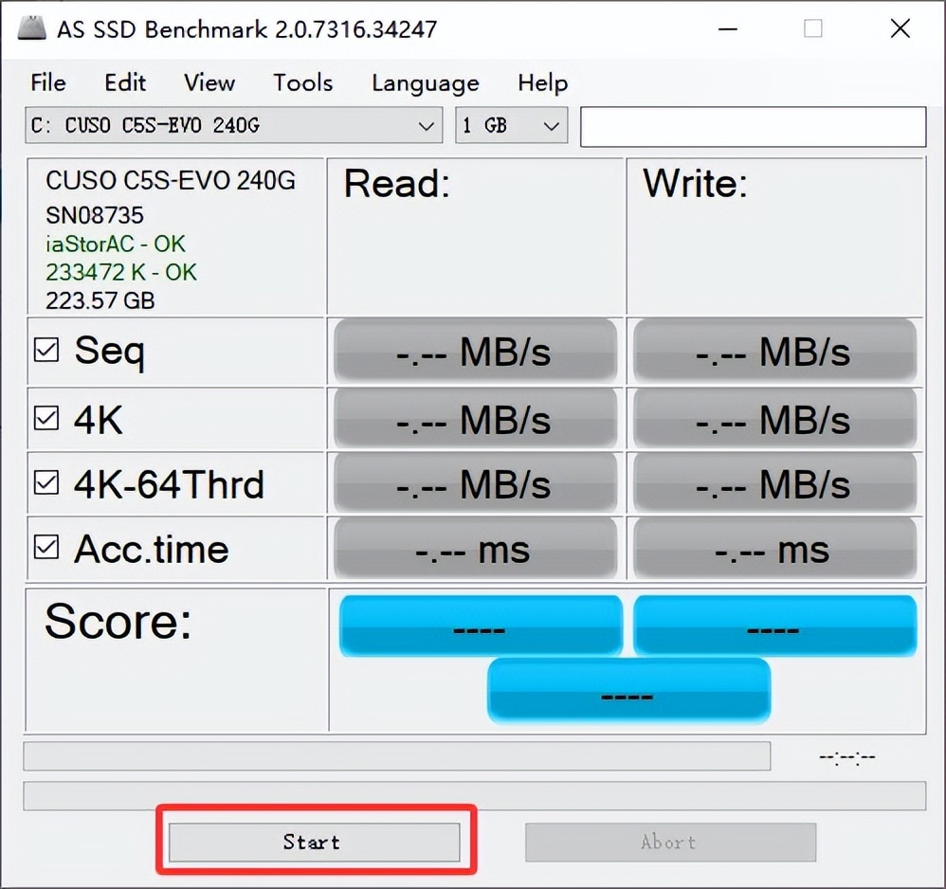
Task: Open the Help menu
Action: pos(541,83)
